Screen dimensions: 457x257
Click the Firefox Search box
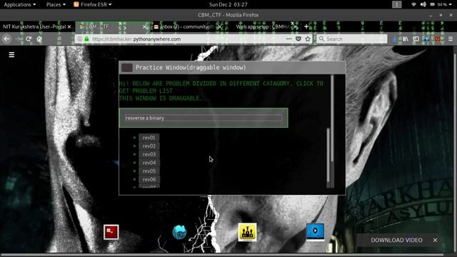click(352, 39)
